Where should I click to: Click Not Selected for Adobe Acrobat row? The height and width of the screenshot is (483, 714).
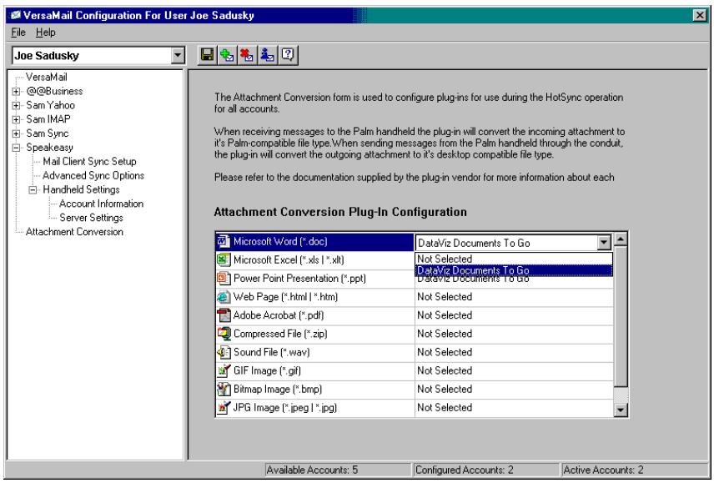coord(445,315)
